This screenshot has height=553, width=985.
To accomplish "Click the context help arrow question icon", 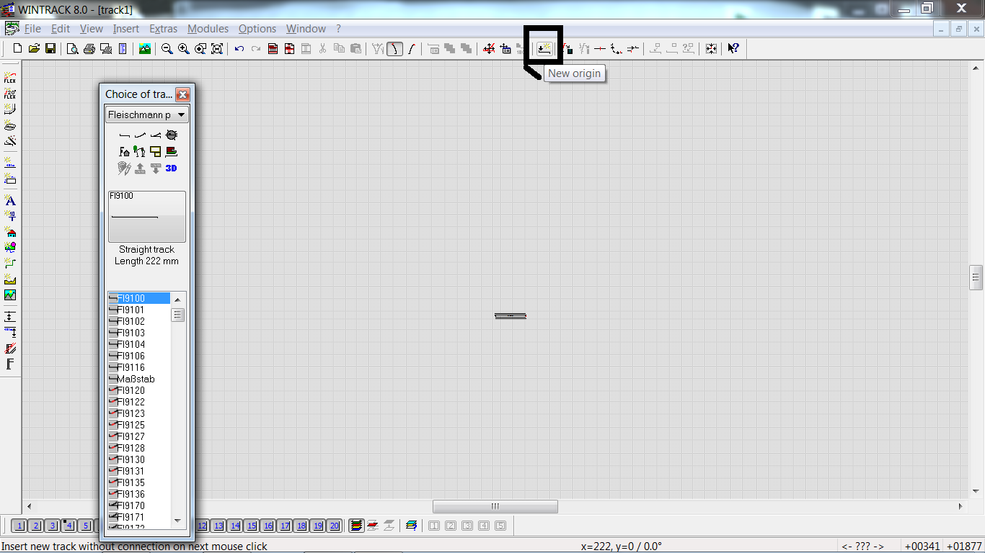I will [x=733, y=48].
